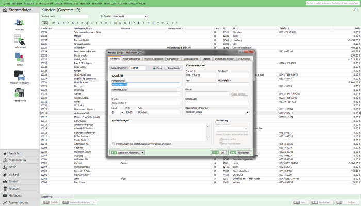Confirm dialog with OK button
This screenshot has height=206, width=361.
pyautogui.click(x=219, y=153)
